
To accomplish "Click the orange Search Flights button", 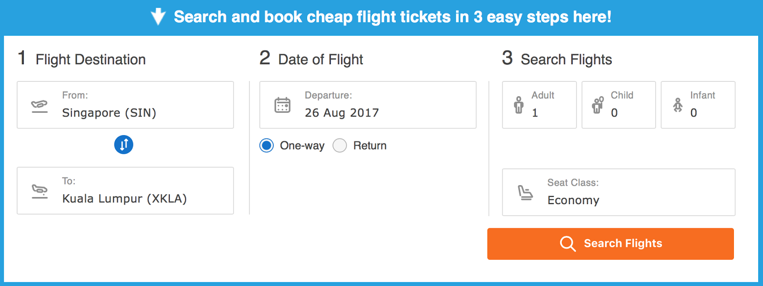I will [610, 244].
